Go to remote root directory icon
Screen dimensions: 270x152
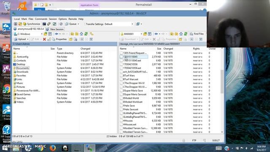point(176,34)
